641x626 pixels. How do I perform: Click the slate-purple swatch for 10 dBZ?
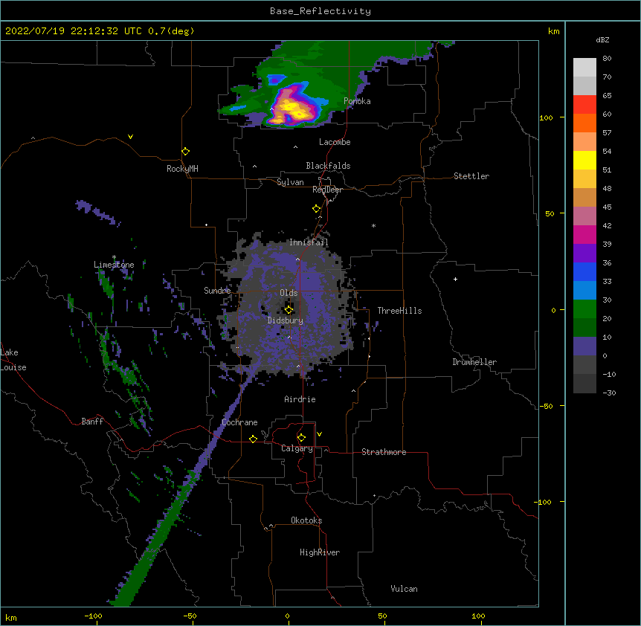pyautogui.click(x=584, y=346)
